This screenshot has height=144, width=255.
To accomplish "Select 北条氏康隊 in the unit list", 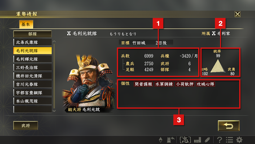I will click(32, 42).
